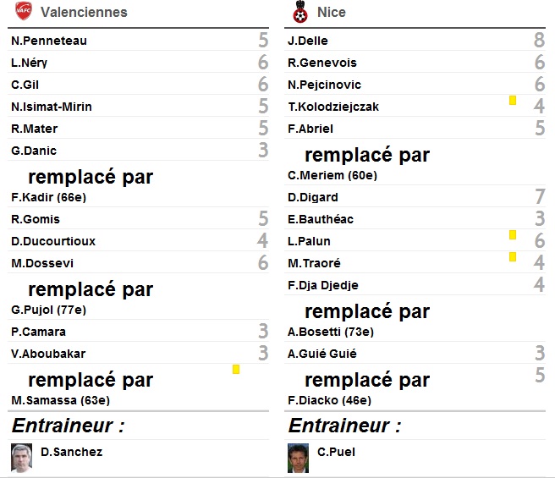The image size is (555, 478).
Task: Open D.Sanchez coach photo
Action: point(22,458)
